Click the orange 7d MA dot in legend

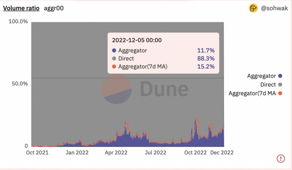click(280, 93)
